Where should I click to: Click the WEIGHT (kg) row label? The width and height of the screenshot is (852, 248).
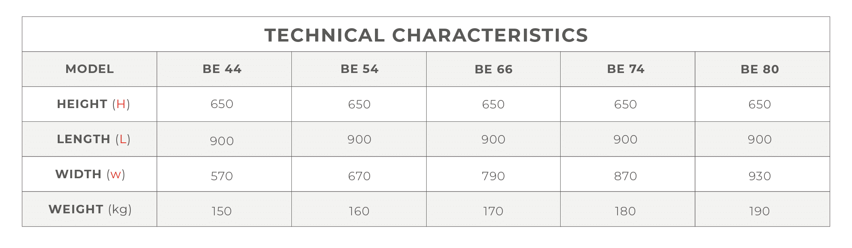click(x=90, y=209)
